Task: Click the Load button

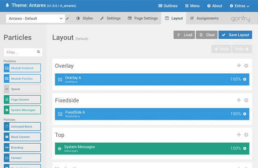Action: 184,35
